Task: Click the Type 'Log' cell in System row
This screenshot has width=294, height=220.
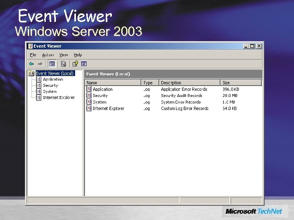Action: 147,102
